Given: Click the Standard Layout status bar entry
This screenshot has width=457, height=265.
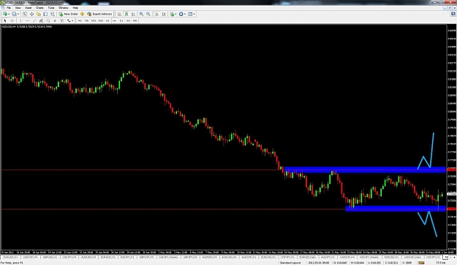Looking at the screenshot, I should click(x=290, y=263).
